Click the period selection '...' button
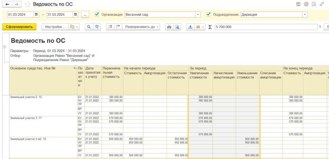The height and width of the screenshot is (159, 329). point(85,14)
